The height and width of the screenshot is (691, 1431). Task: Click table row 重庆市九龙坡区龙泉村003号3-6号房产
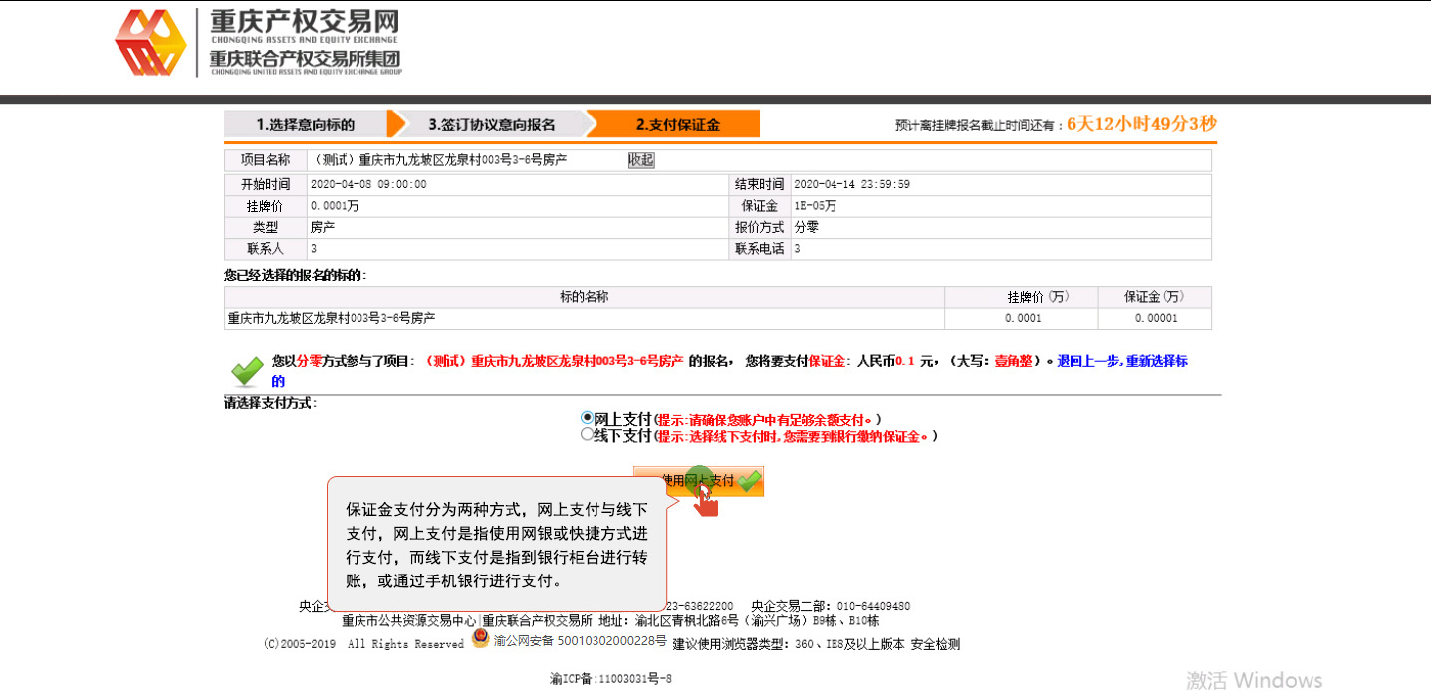[x=718, y=318]
